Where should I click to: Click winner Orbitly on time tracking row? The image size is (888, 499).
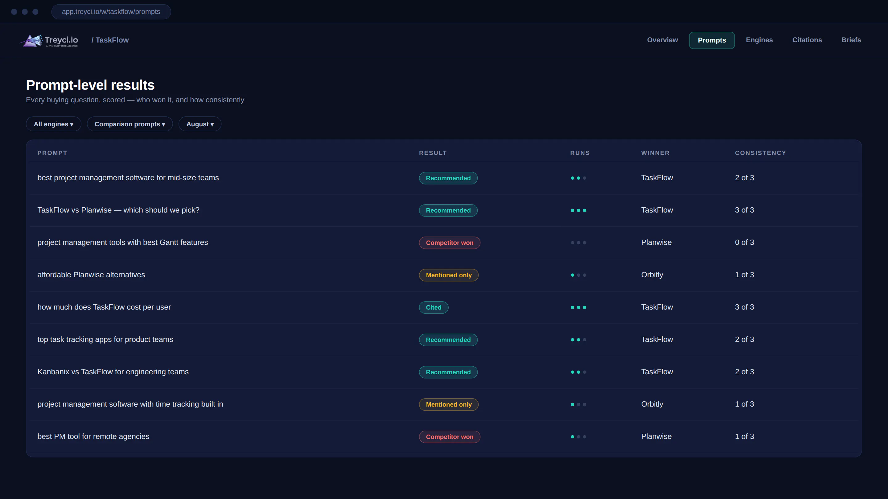652,404
